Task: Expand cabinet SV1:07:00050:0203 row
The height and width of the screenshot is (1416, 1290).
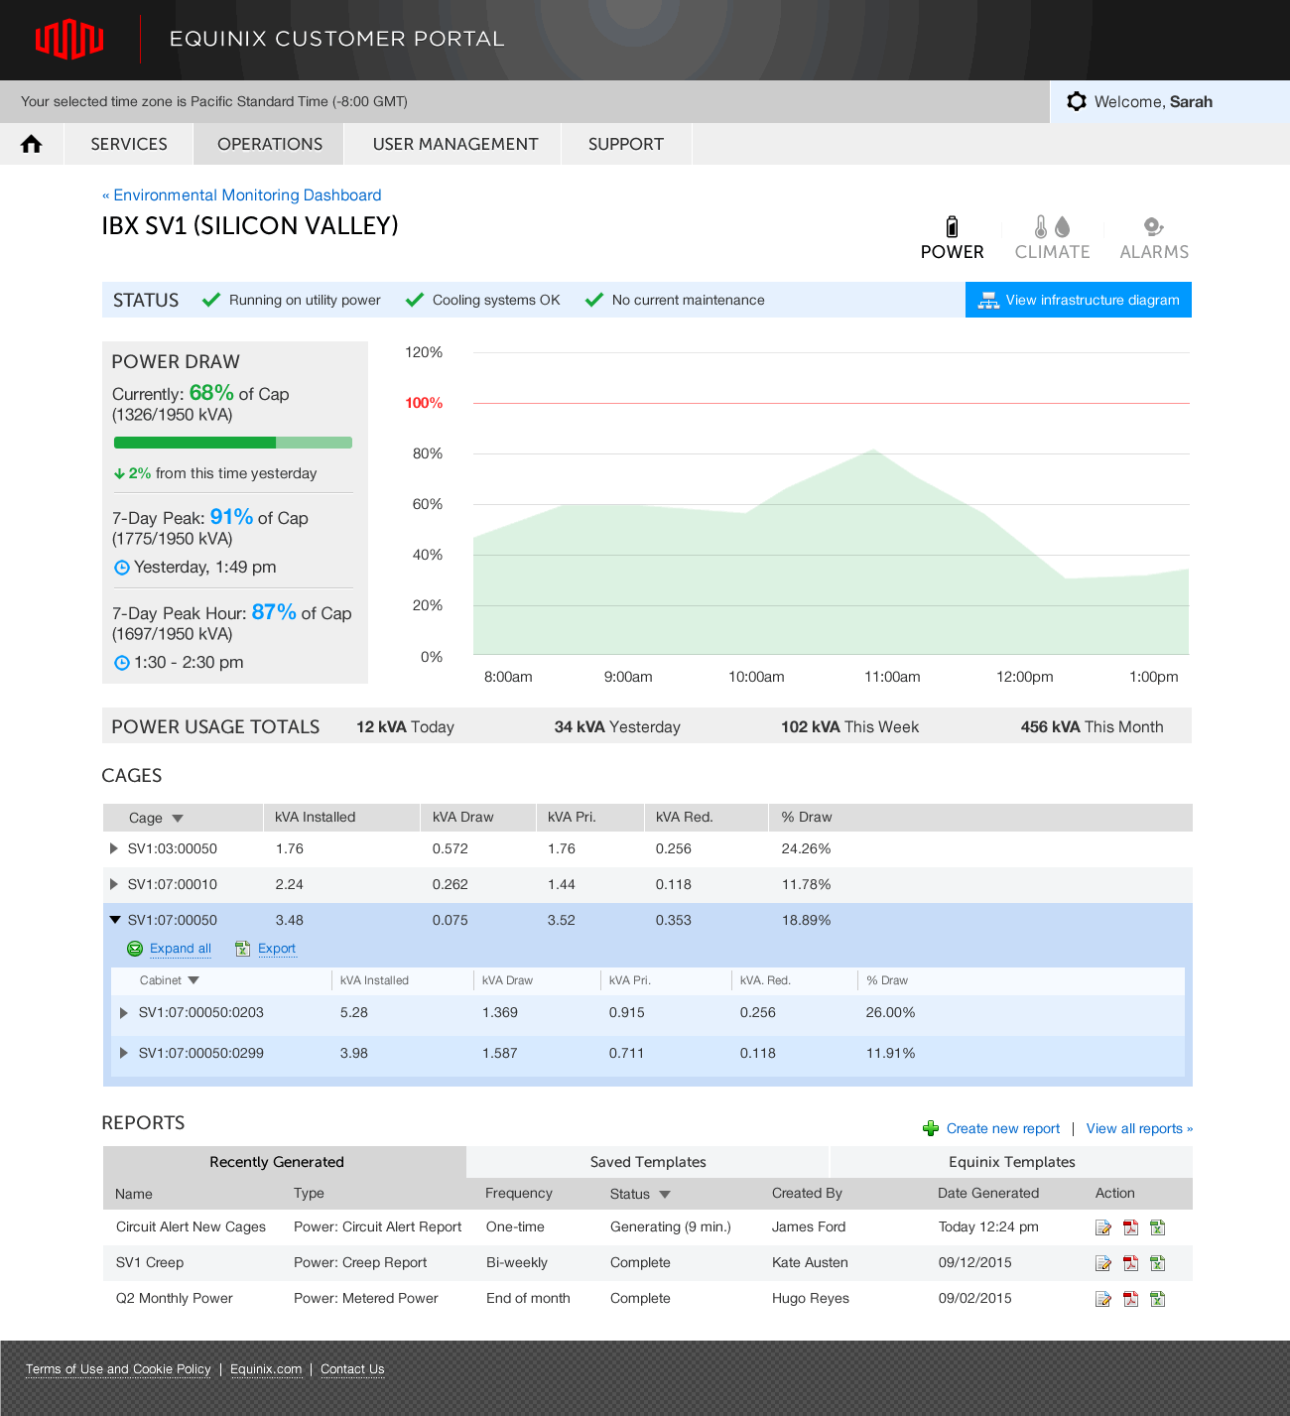Action: (124, 1012)
